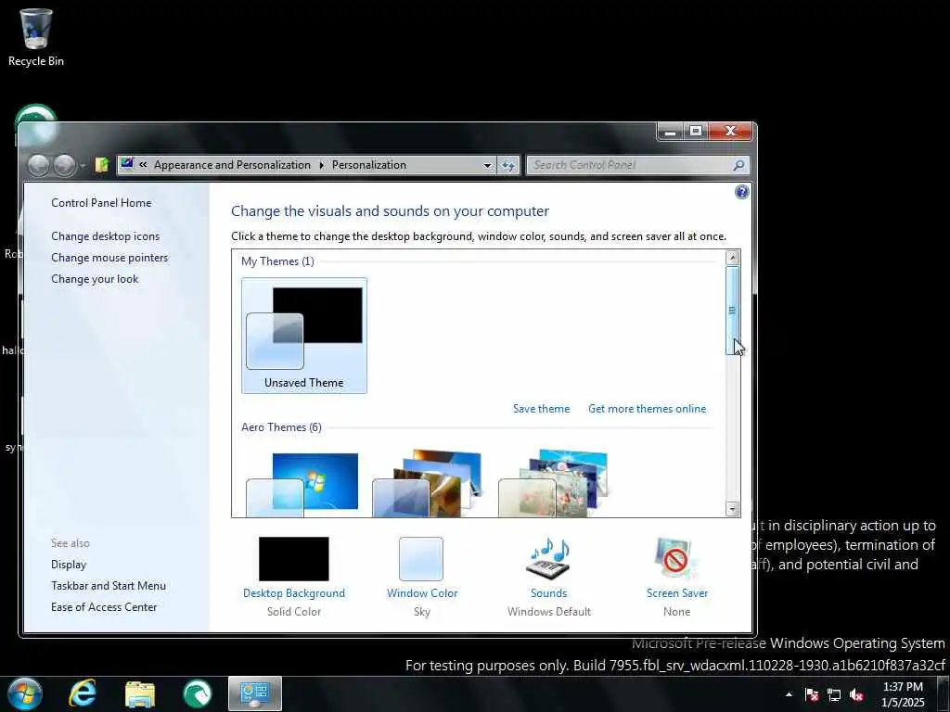Click the Personalization taskbar button
Image resolution: width=950 pixels, height=712 pixels.
click(255, 693)
